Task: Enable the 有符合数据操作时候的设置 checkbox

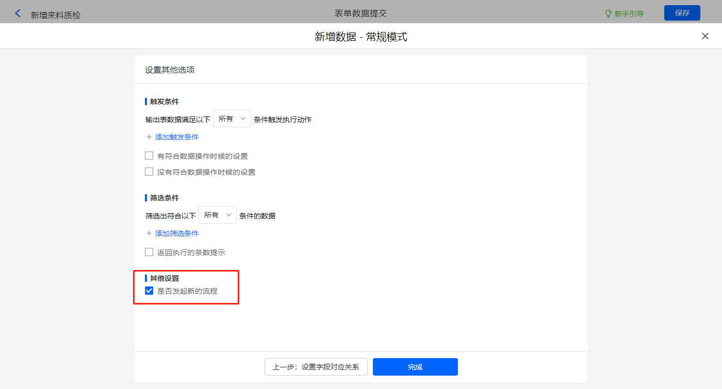Action: pyautogui.click(x=149, y=156)
